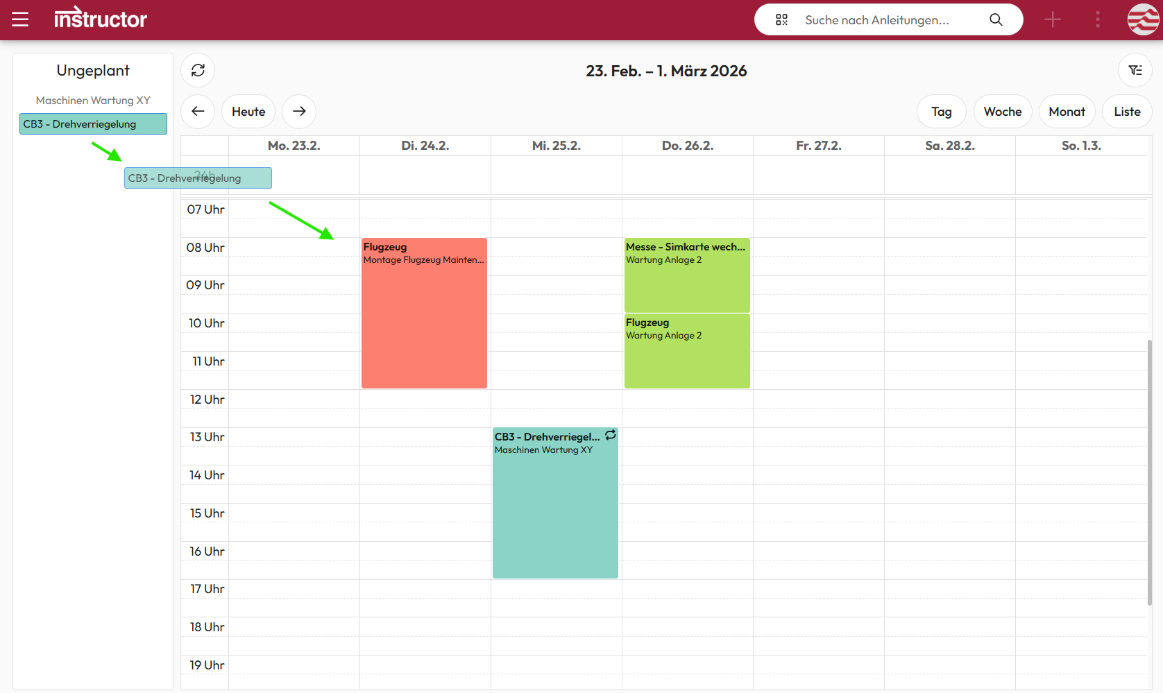This screenshot has width=1163, height=693.
Task: Open the hamburger navigation menu
Action: pyautogui.click(x=20, y=19)
